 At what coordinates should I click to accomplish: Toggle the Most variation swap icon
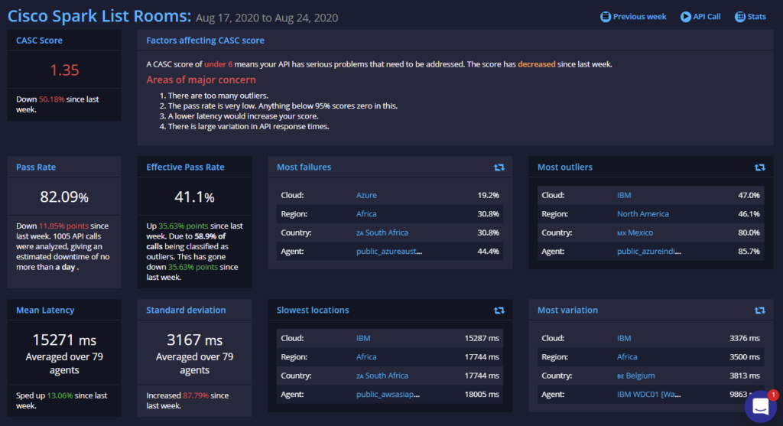(759, 311)
